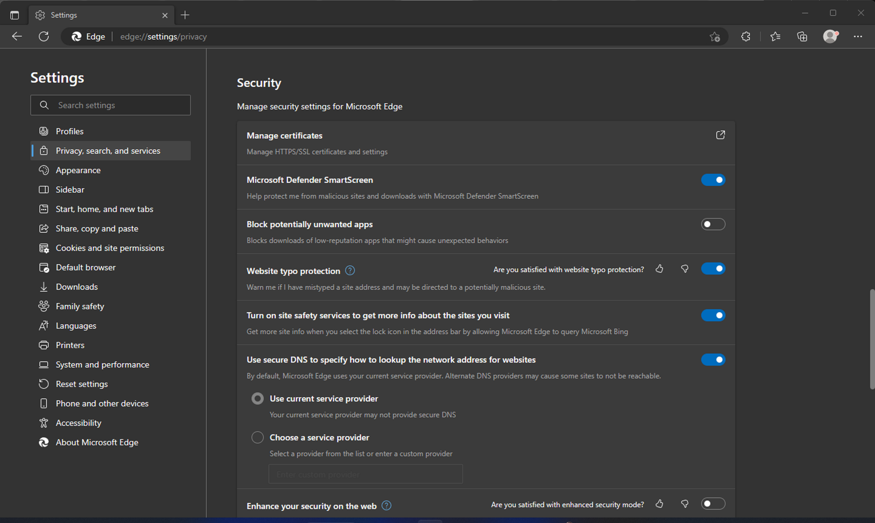Open Reset settings page
Image resolution: width=875 pixels, height=523 pixels.
(x=110, y=384)
